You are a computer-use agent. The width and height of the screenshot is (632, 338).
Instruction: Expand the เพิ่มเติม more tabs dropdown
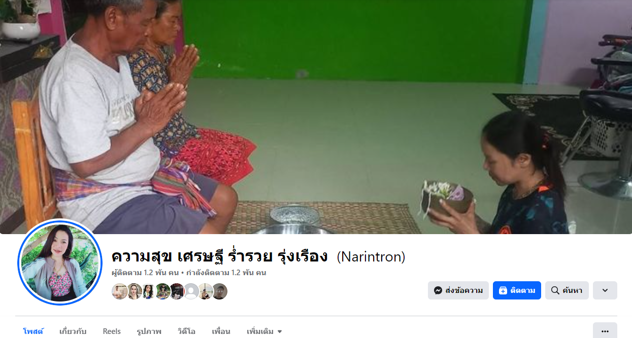(264, 331)
